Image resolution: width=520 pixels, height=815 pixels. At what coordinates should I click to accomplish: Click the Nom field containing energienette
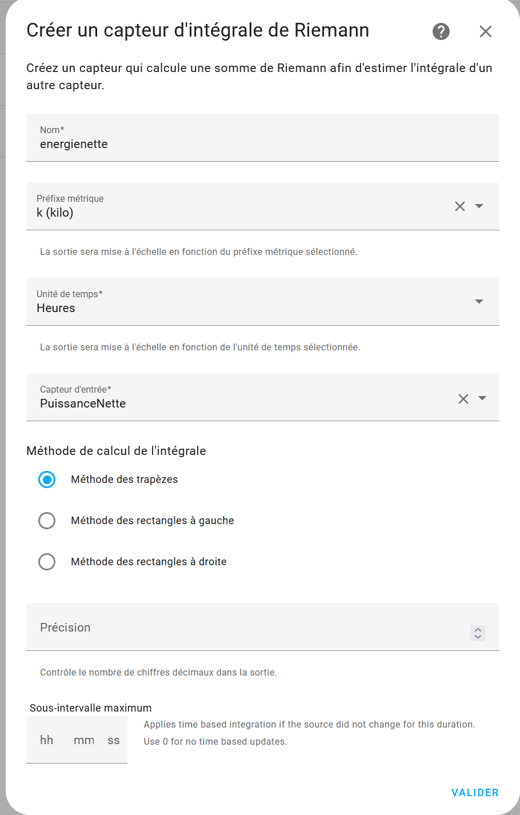(x=263, y=138)
